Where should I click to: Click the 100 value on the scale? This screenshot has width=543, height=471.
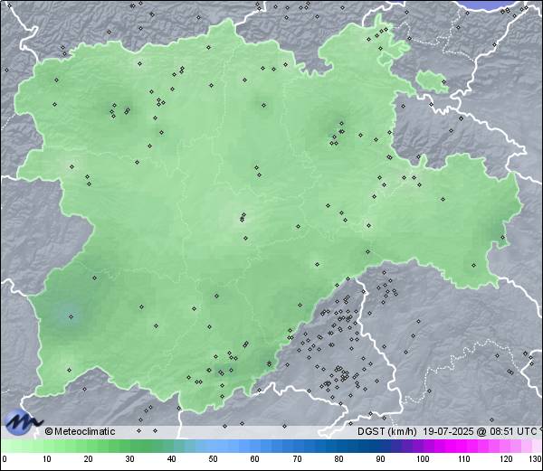point(423,459)
